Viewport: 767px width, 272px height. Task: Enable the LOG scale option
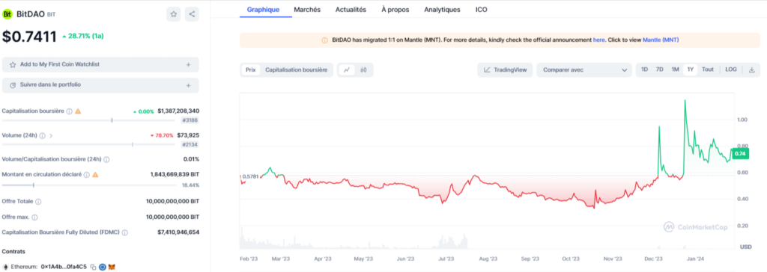pos(731,69)
